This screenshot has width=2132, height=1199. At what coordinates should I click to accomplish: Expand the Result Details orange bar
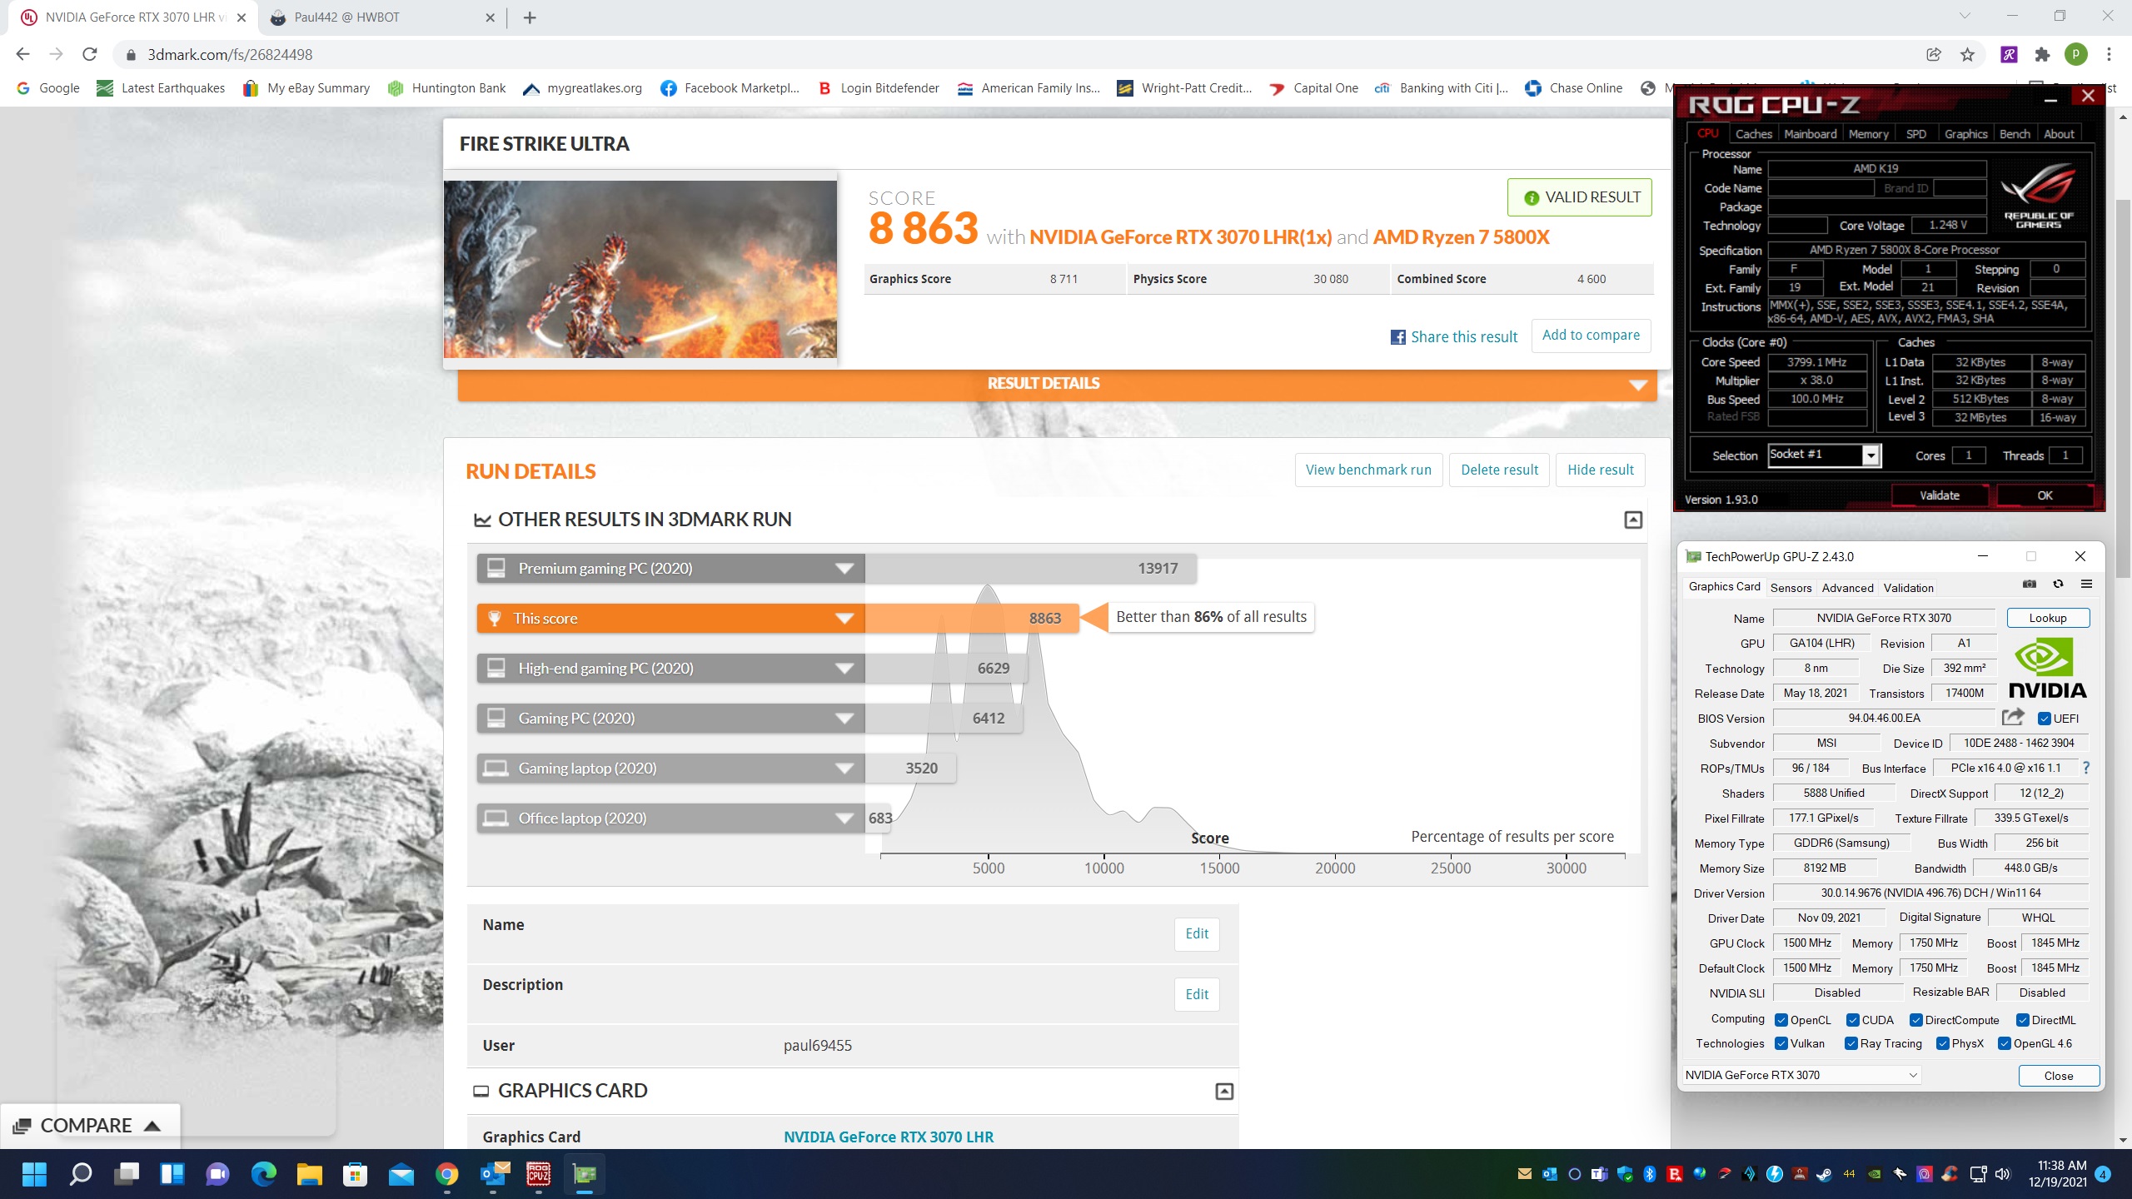tap(1057, 384)
